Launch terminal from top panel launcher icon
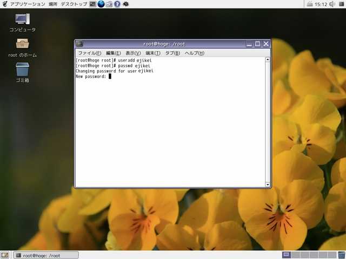 [92, 4]
